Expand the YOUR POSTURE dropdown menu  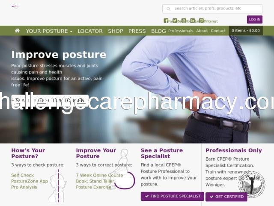click(x=49, y=31)
